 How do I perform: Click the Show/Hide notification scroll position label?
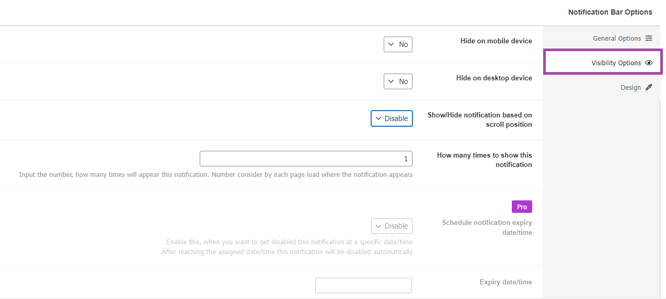coord(480,119)
